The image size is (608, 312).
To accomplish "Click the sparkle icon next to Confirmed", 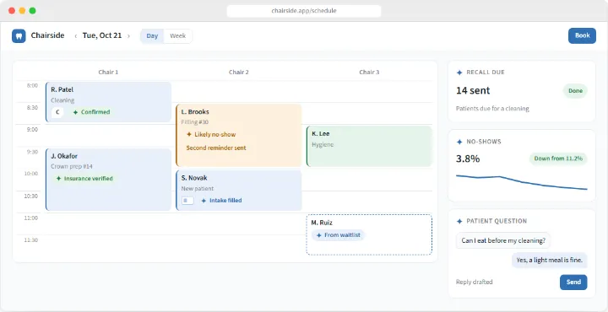I will pyautogui.click(x=76, y=112).
